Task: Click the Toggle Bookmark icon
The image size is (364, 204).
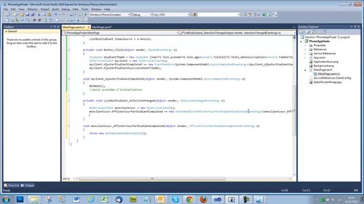Action: (57, 20)
